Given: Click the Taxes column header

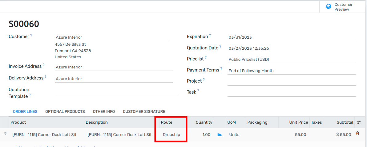Looking at the screenshot, I should (x=317, y=122).
